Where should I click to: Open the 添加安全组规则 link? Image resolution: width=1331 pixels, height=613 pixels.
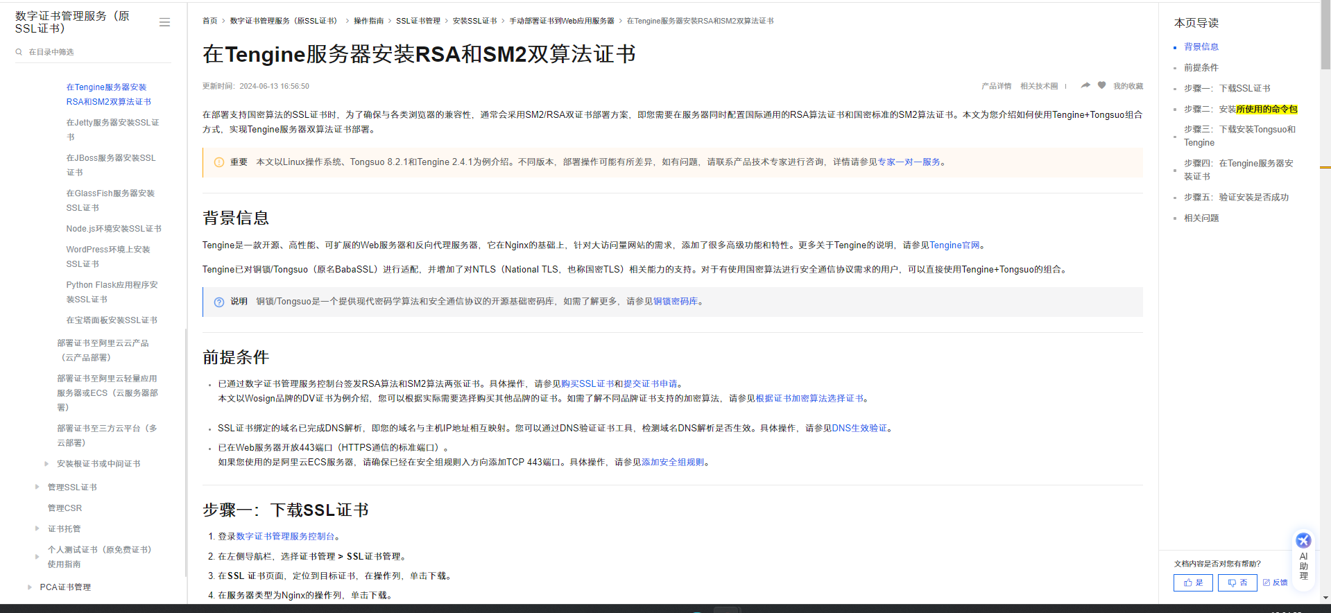(x=672, y=463)
